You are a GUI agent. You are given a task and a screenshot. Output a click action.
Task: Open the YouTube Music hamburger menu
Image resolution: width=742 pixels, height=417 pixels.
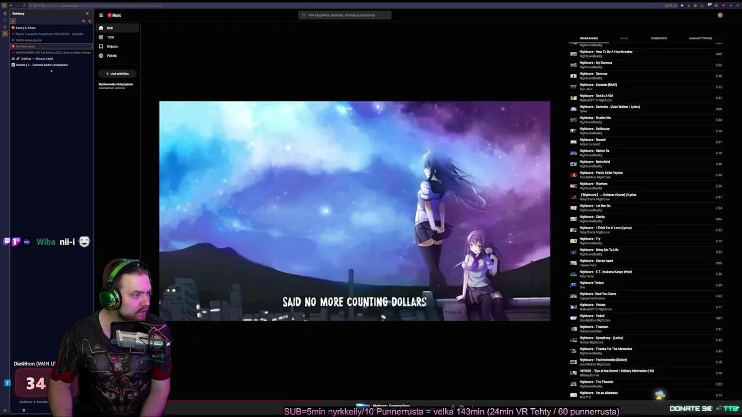coord(101,15)
